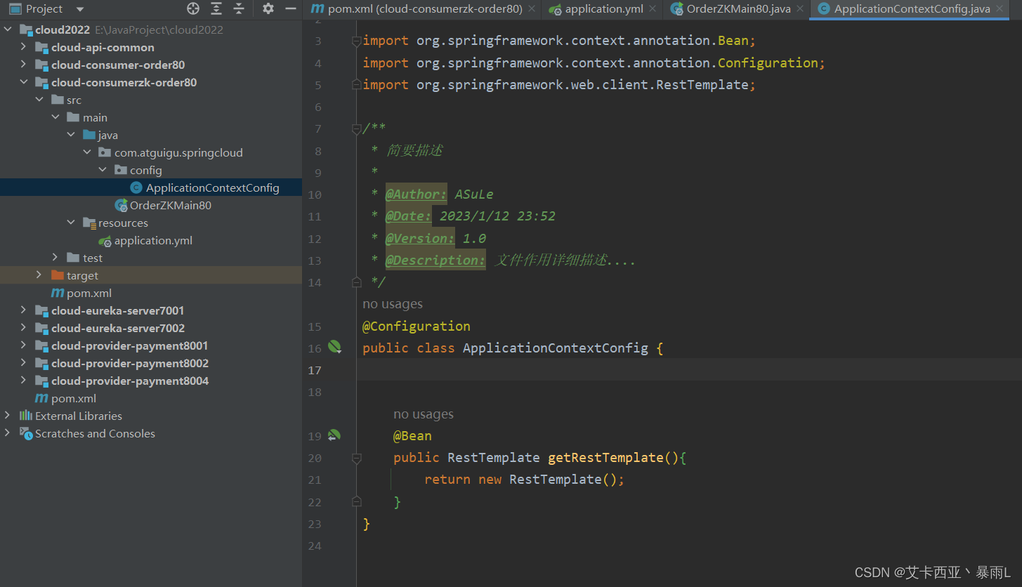
Task: Expand cloud-eureka-server7002 module
Action: pyautogui.click(x=23, y=328)
